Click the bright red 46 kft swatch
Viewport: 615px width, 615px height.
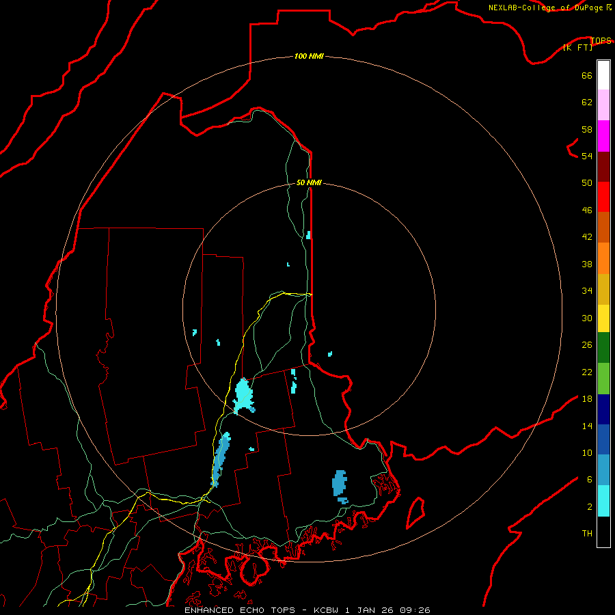point(603,197)
